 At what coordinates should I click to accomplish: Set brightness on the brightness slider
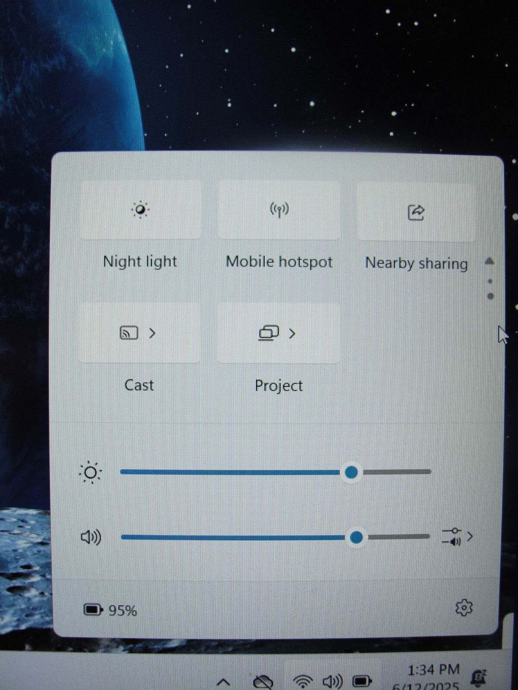[276, 472]
